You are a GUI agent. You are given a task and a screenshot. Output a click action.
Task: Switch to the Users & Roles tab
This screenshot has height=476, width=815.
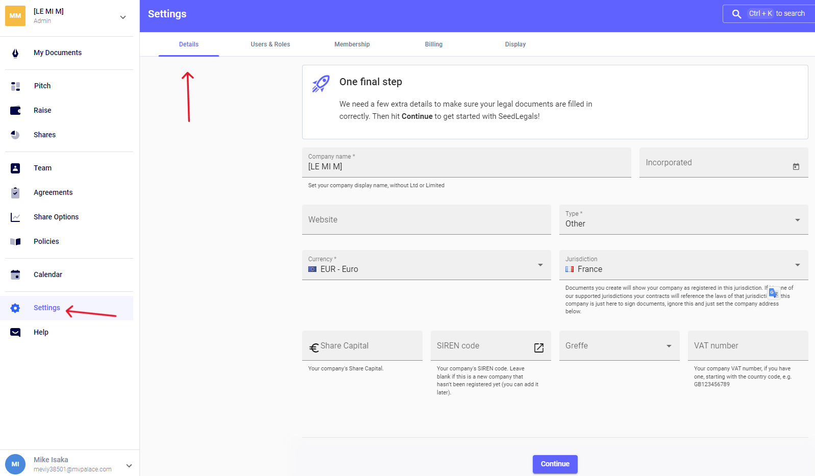pos(270,44)
